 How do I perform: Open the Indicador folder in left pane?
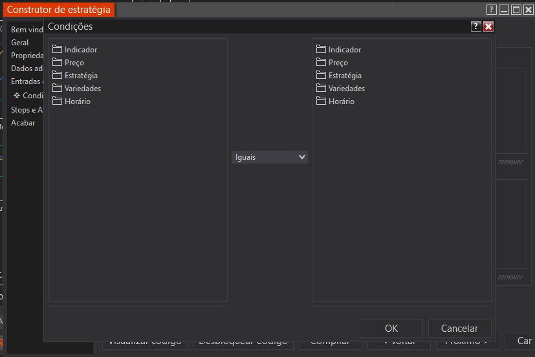coord(75,50)
